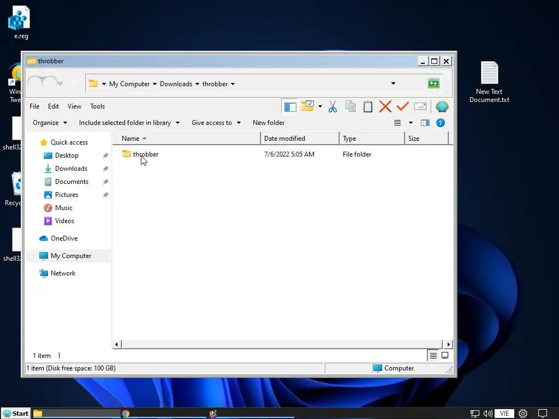
Task: Click the Start button
Action: click(16, 414)
